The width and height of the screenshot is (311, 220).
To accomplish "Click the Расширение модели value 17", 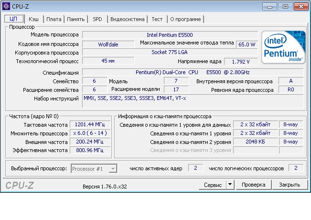I will pos(176,89).
